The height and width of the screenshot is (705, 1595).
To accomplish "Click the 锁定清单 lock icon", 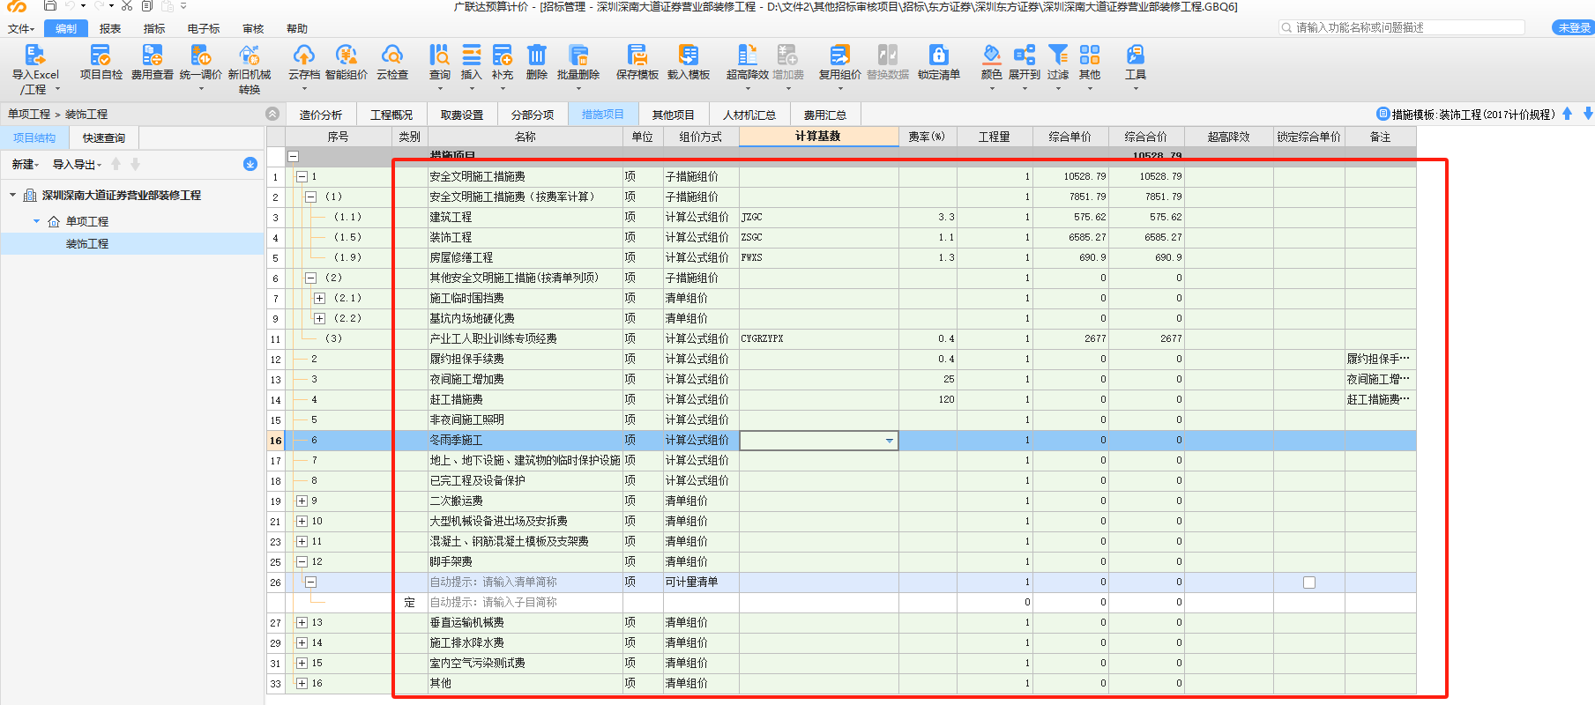I will (x=939, y=56).
